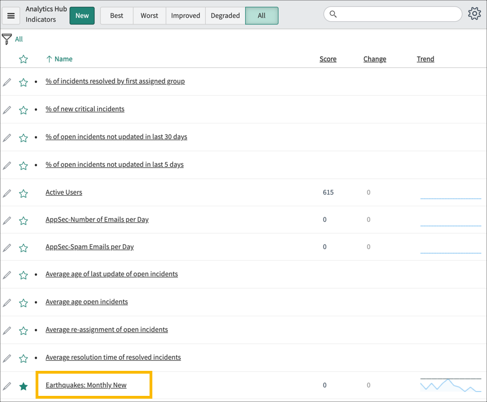Click the pencil icon beside % of new critical incidents
Screen dimensions: 487x402
click(7, 110)
